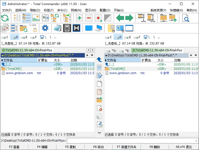
Task: Open settings with the blue gear icon
Action: 45,28
